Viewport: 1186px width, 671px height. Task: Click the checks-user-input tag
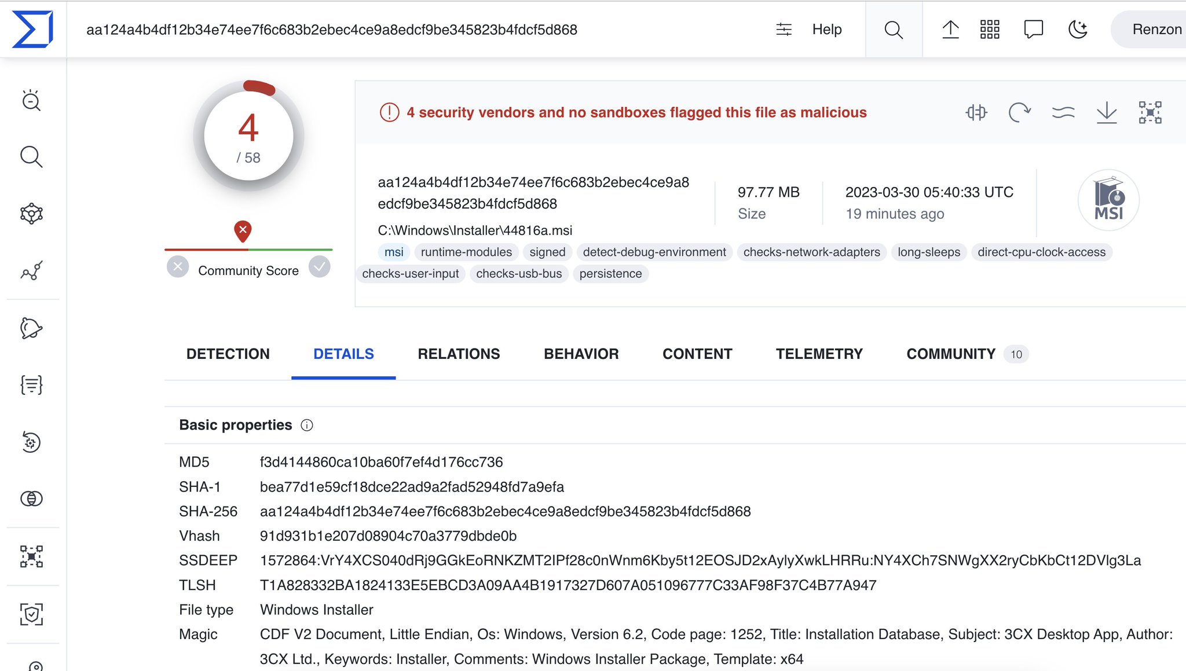tap(411, 273)
